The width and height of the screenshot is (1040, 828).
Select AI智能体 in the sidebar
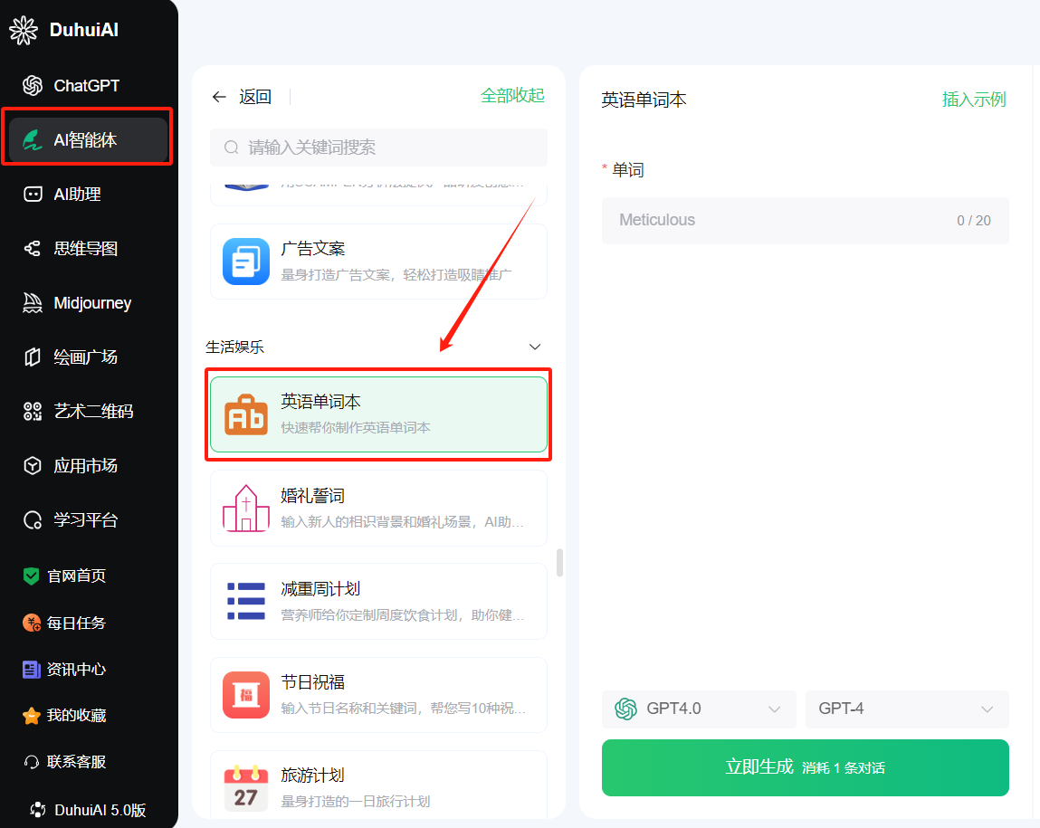[88, 140]
